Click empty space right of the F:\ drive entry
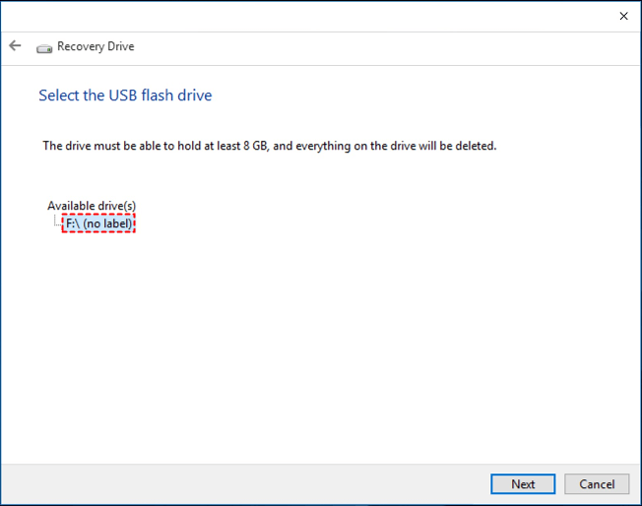This screenshot has width=642, height=506. (x=295, y=224)
